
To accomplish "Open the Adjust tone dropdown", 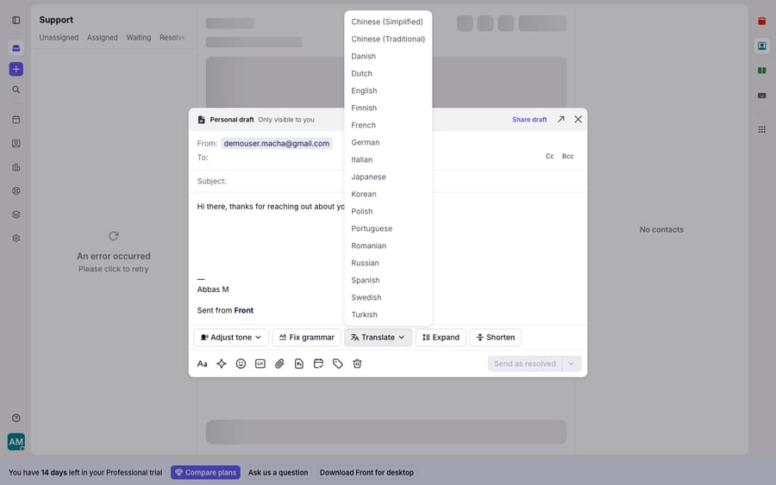I will tap(231, 337).
